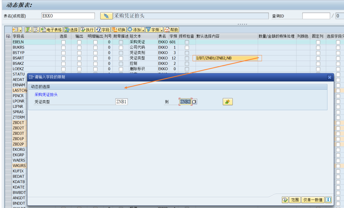This screenshot has width=344, height=208.
Task: Click the 默认选择内容 column header
Action: pyautogui.click(x=227, y=36)
